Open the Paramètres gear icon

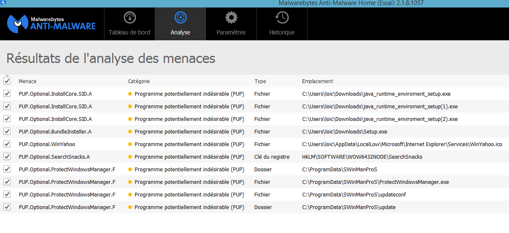231,18
